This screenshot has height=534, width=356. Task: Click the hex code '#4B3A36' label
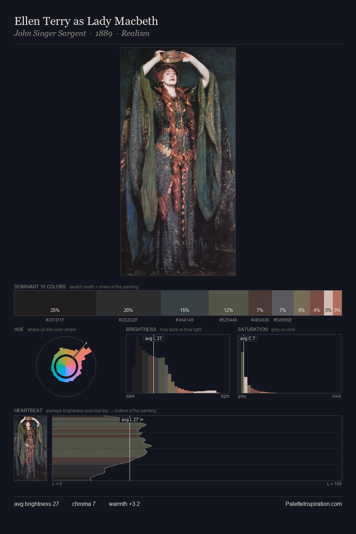[260, 320]
